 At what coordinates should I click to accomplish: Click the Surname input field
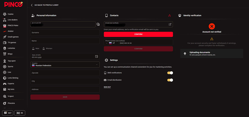pyautogui.click(x=65, y=33)
